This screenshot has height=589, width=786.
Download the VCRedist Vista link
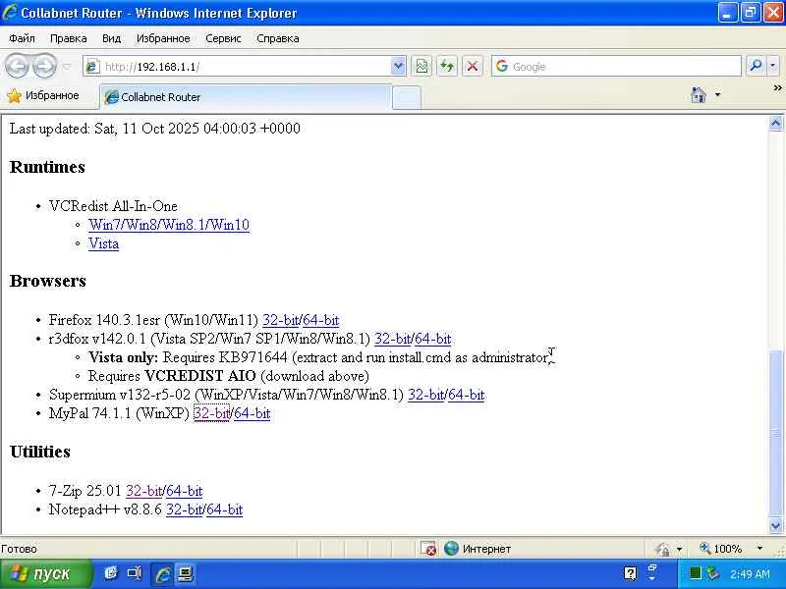point(104,243)
